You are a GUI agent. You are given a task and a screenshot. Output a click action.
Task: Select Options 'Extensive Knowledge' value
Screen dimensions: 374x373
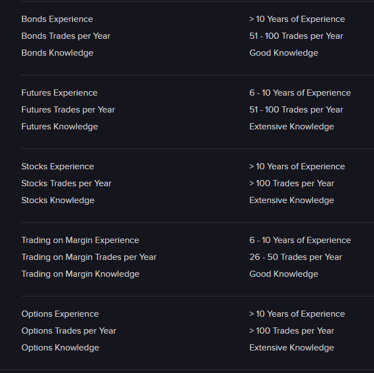click(291, 348)
